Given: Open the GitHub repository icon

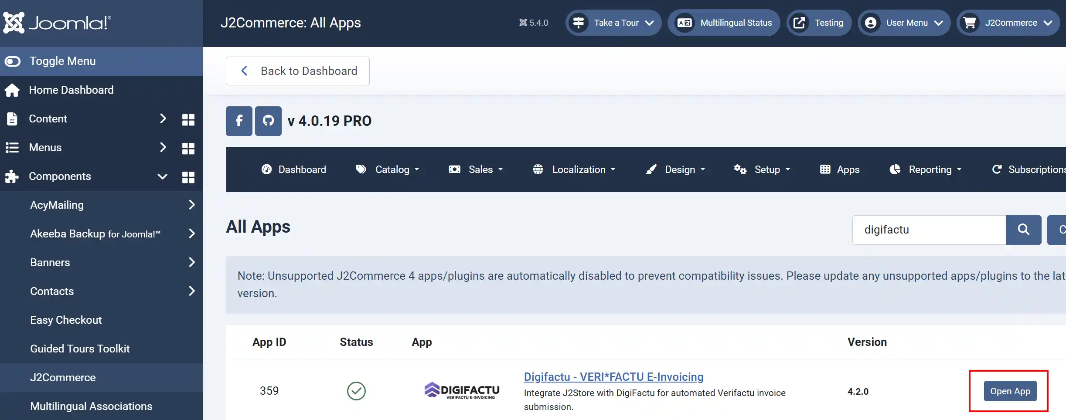Looking at the screenshot, I should 268,121.
